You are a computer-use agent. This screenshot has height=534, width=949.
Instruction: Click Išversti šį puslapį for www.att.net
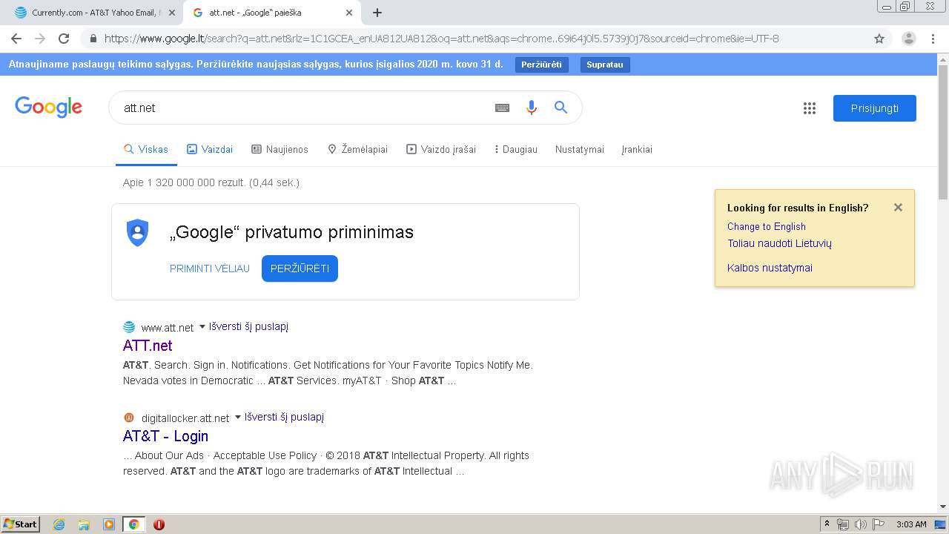[x=248, y=326]
